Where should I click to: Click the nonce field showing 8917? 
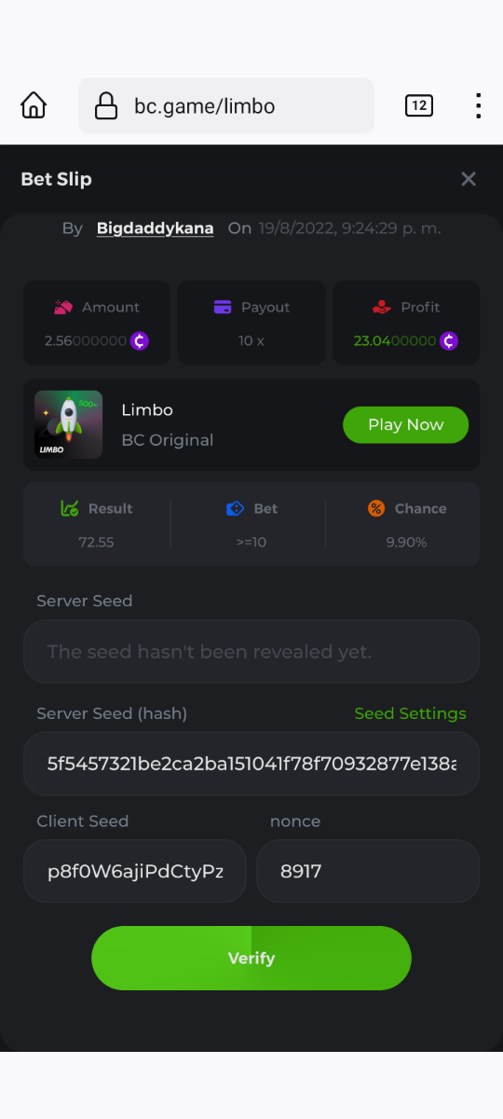[368, 871]
